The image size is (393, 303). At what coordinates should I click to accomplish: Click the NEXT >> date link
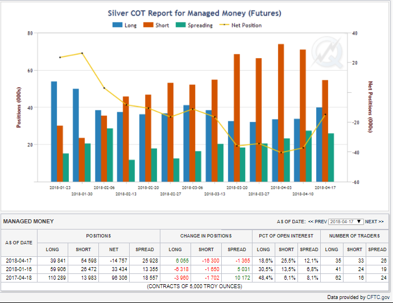point(374,222)
